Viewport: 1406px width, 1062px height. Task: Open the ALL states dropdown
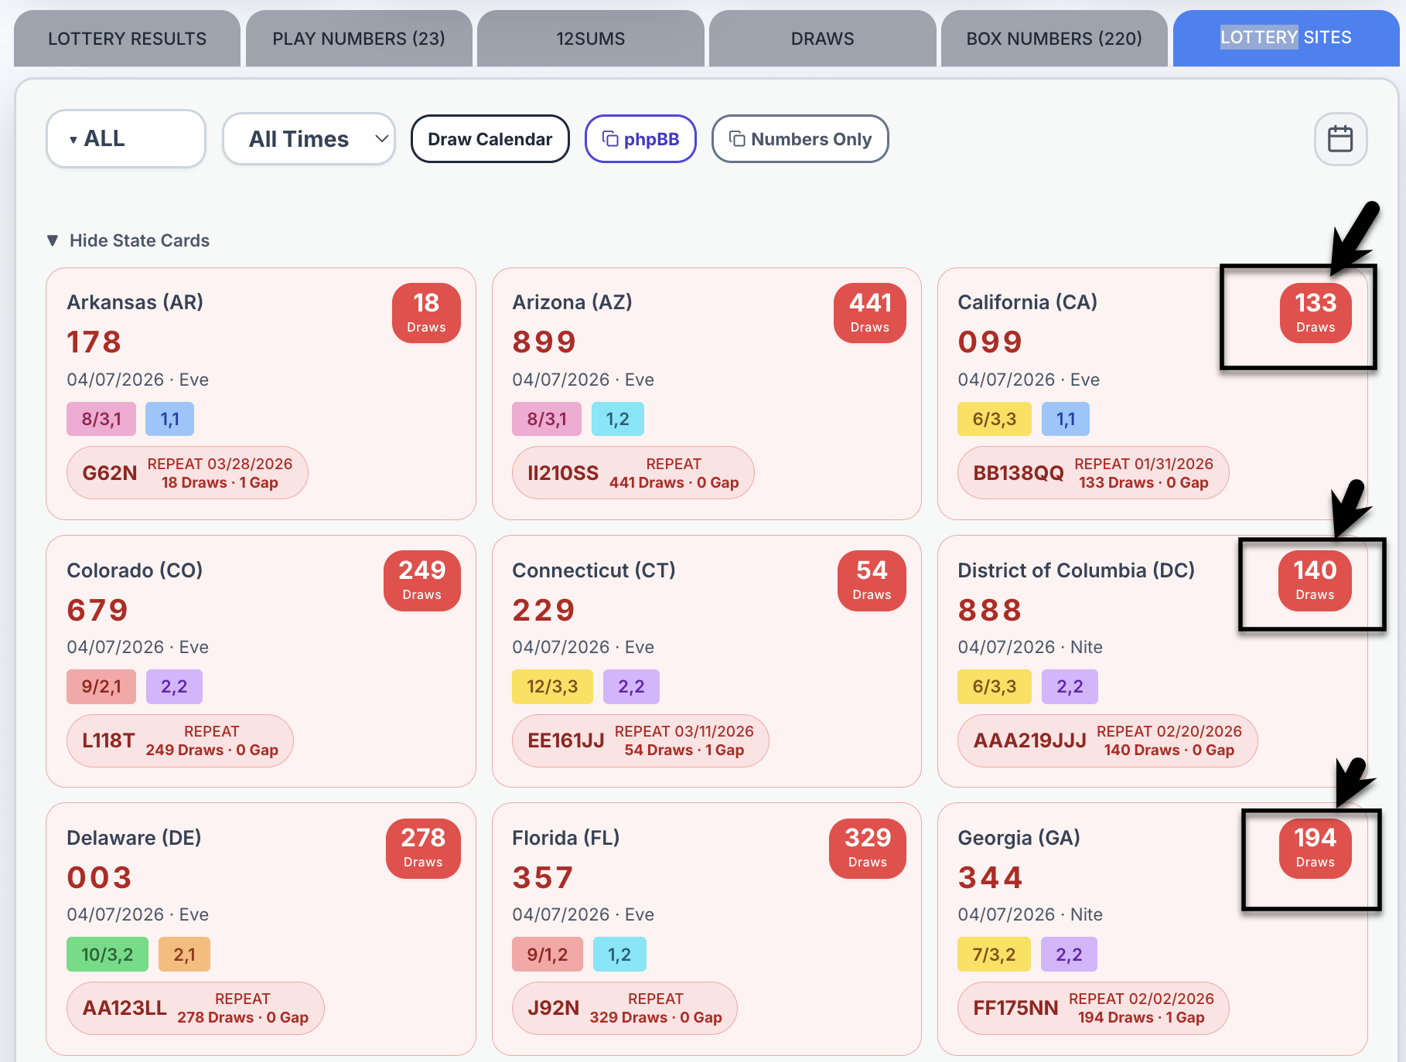pos(126,138)
